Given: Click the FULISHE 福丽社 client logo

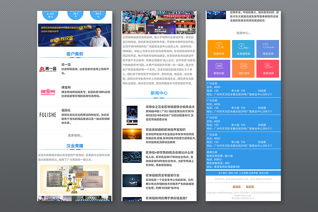Looking at the screenshot, I should point(47,114).
